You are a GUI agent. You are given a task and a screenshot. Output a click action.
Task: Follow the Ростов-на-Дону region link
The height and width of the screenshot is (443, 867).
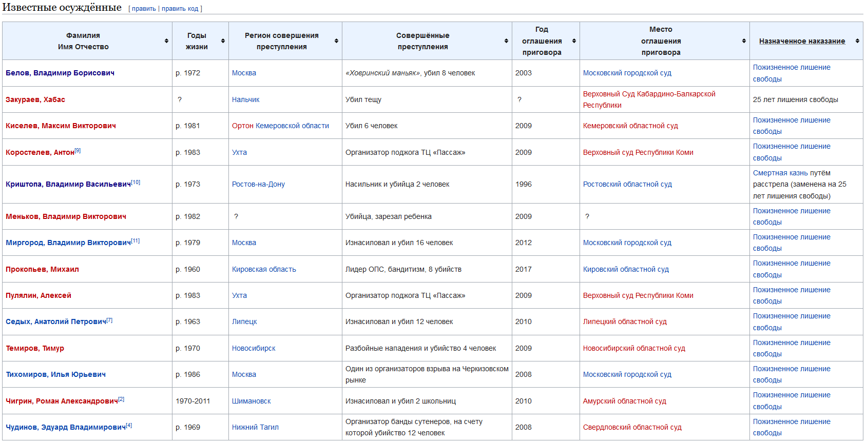pos(258,184)
